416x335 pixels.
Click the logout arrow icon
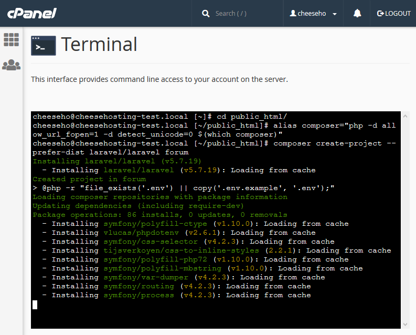click(380, 14)
